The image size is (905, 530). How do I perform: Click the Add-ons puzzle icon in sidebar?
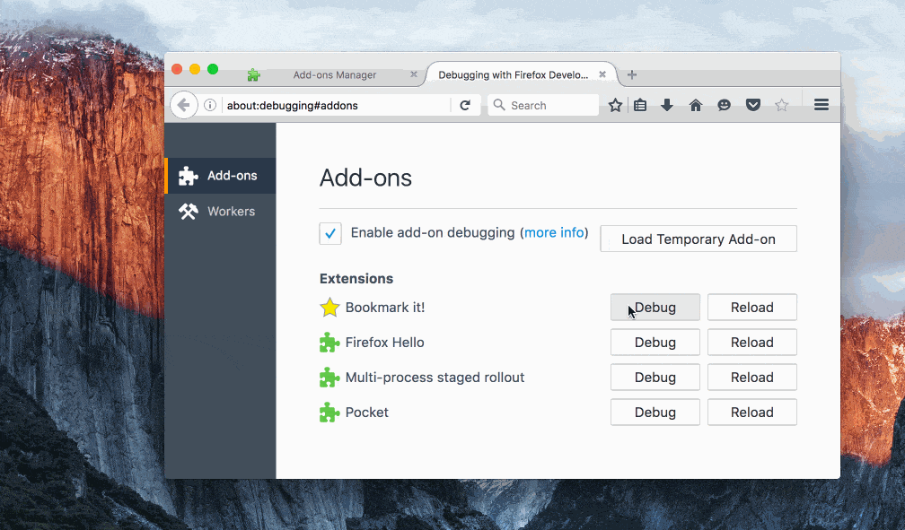[189, 175]
